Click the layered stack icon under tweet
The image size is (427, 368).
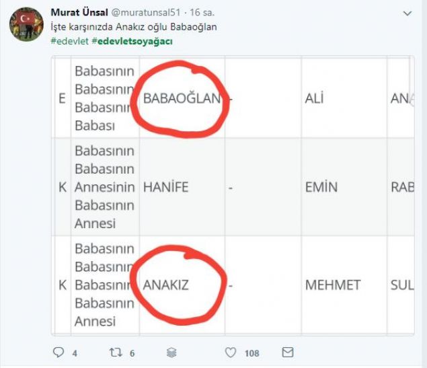click(171, 352)
